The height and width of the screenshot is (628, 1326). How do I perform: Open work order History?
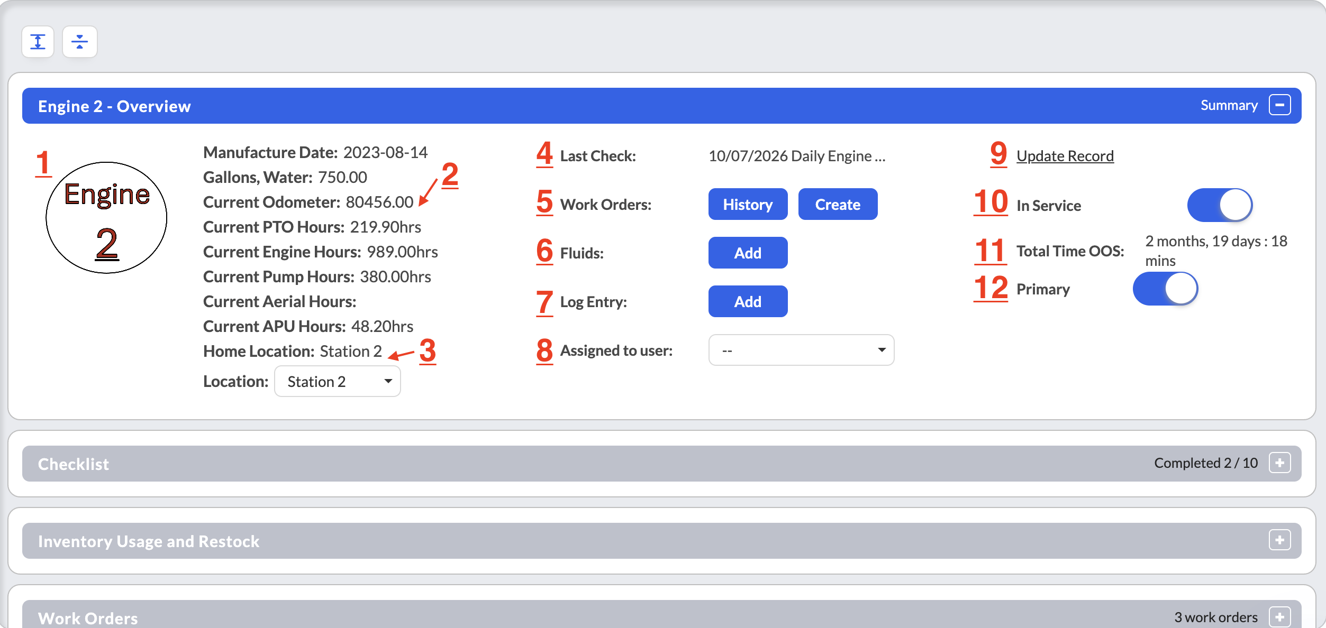point(748,204)
